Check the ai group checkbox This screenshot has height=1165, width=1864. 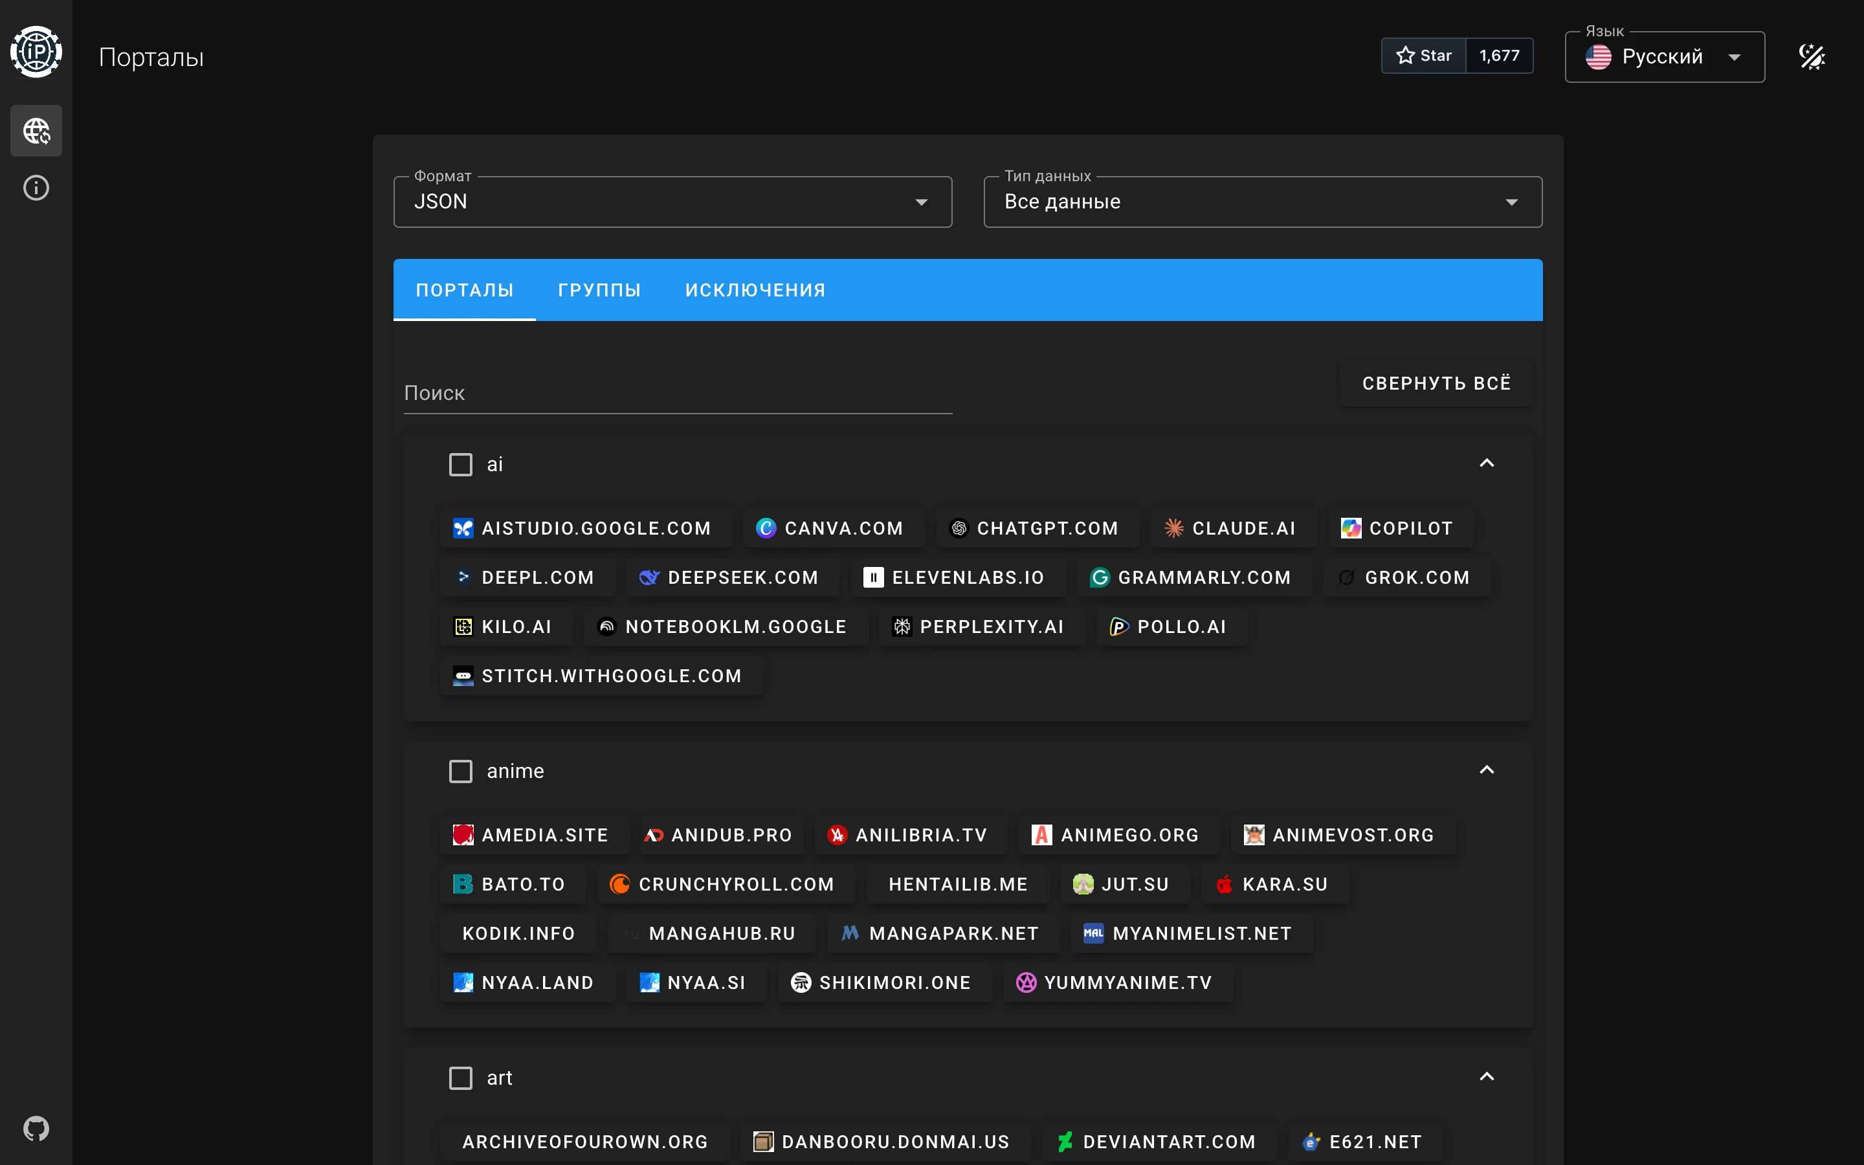[x=461, y=465]
